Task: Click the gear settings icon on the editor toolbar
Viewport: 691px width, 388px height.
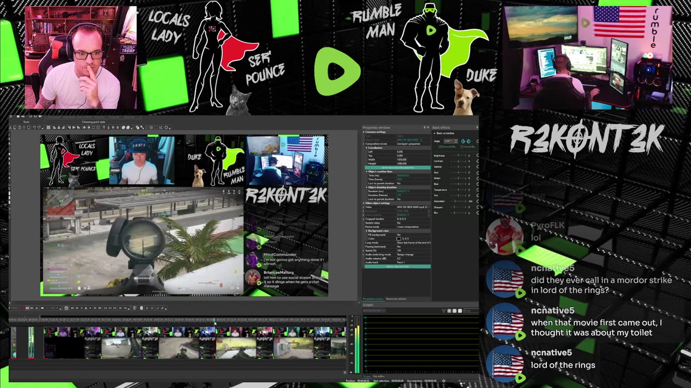Action: pos(166,128)
